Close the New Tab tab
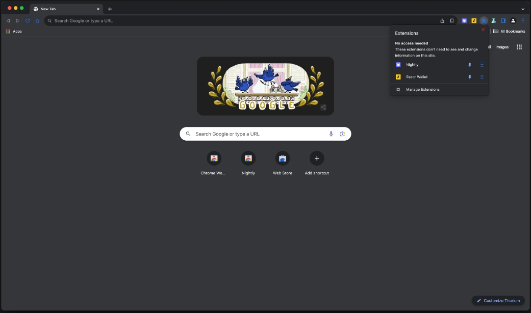This screenshot has height=313, width=531. coord(98,9)
